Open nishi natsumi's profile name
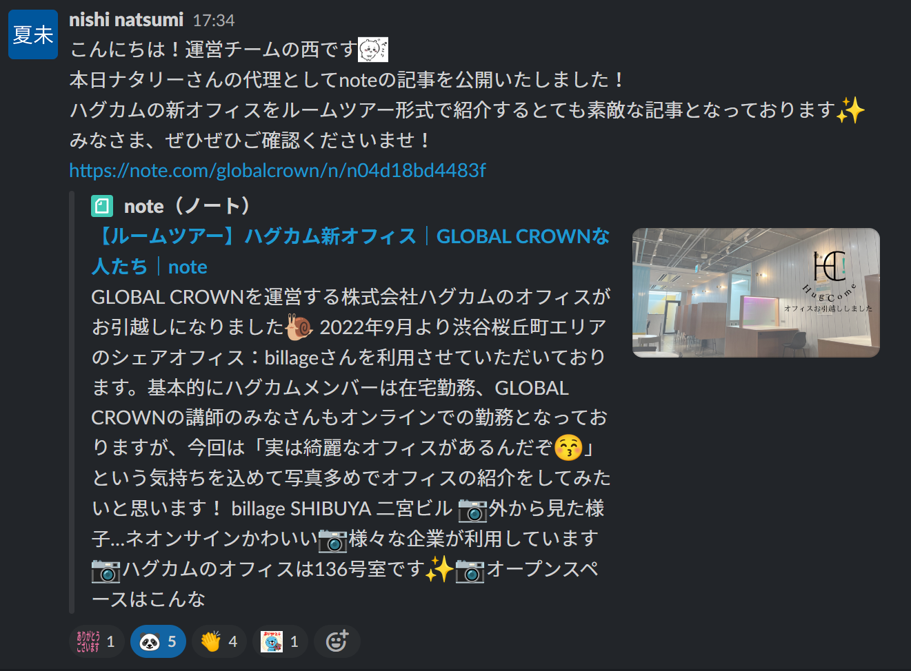911x671 pixels. (126, 20)
